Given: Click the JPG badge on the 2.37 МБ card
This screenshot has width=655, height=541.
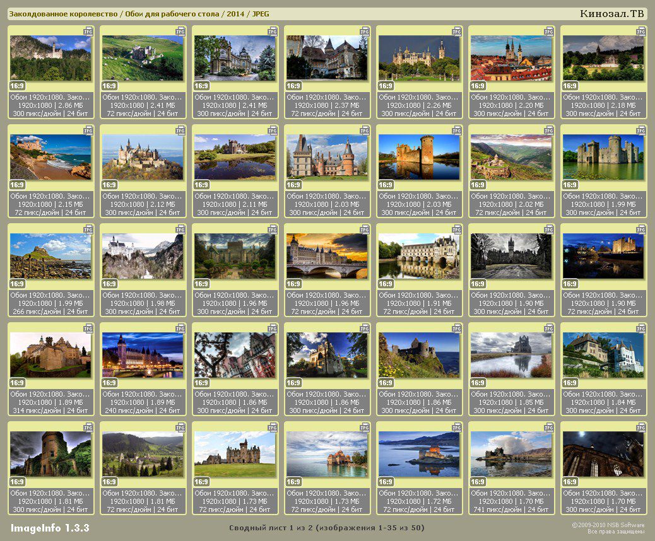Looking at the screenshot, I should pyautogui.click(x=365, y=32).
